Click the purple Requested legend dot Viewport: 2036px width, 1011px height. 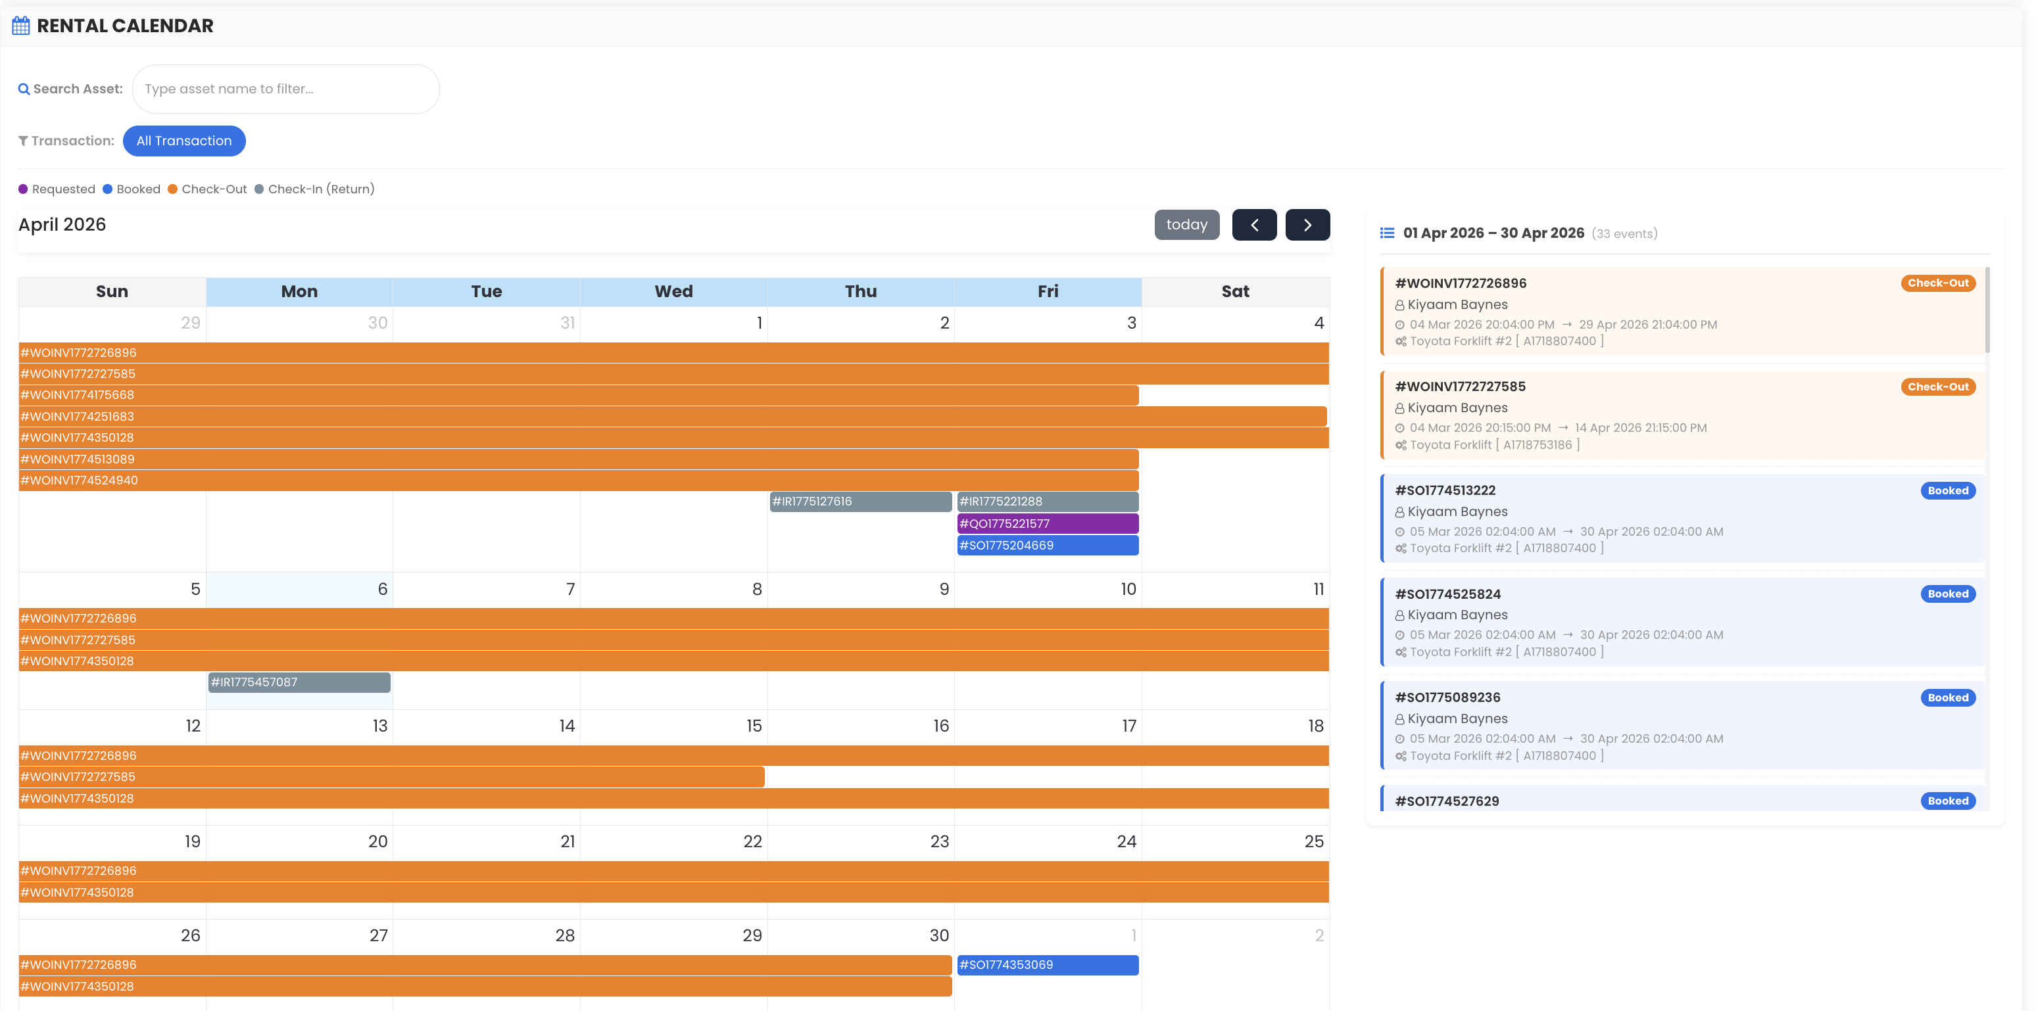[x=23, y=189]
